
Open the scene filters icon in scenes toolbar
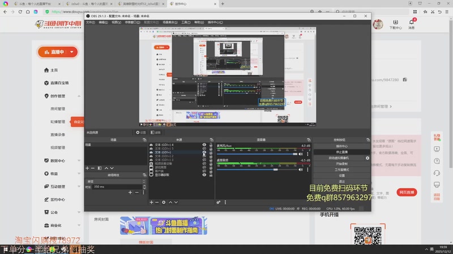[x=100, y=168]
